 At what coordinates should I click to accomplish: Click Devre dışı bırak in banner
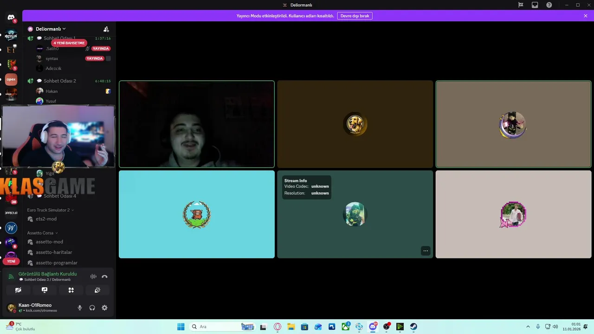pos(355,16)
